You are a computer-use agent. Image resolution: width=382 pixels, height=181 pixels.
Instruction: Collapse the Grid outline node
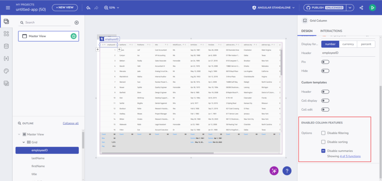tap(24, 142)
